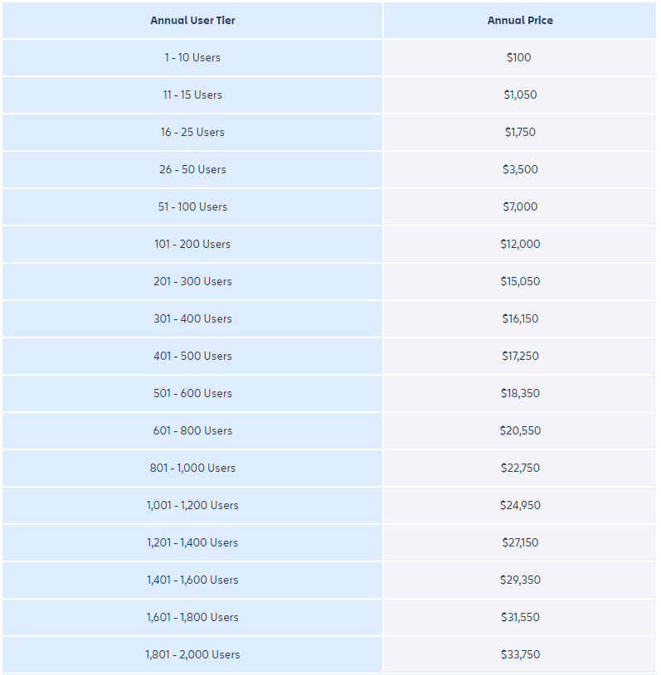
Task: Select the 801 - 1,000 Users tier
Action: pos(192,468)
